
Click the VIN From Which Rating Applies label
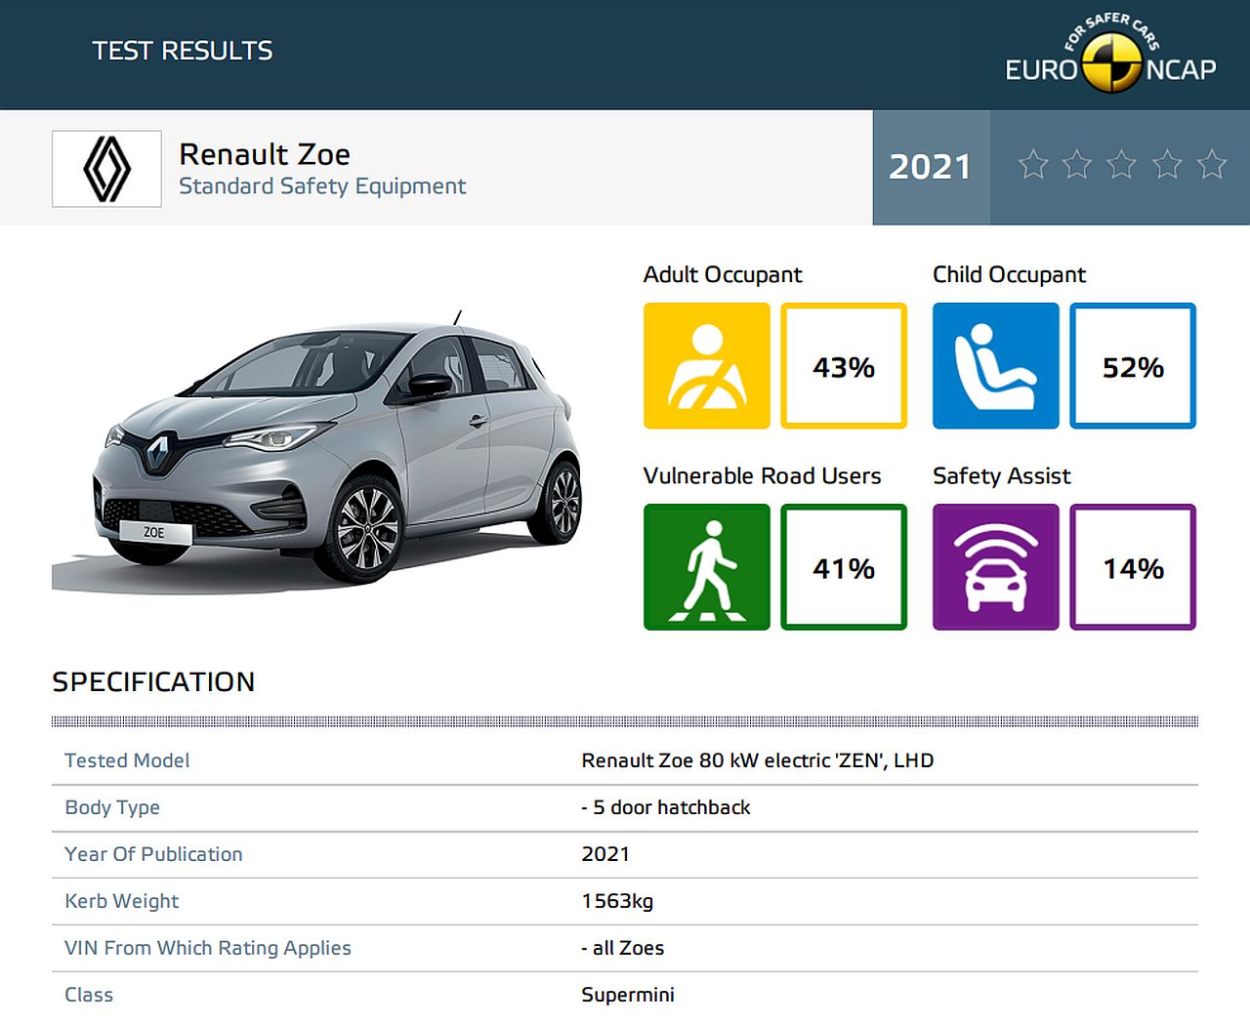(208, 948)
